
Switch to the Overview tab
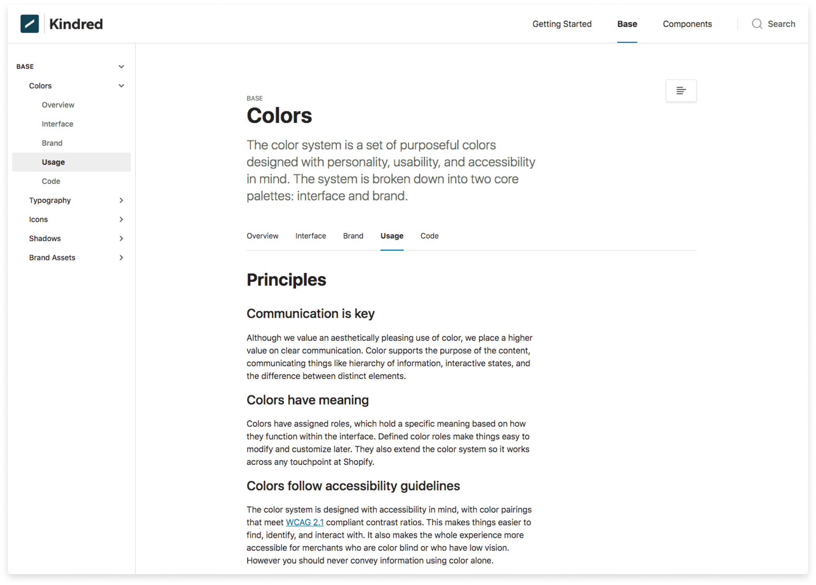262,236
